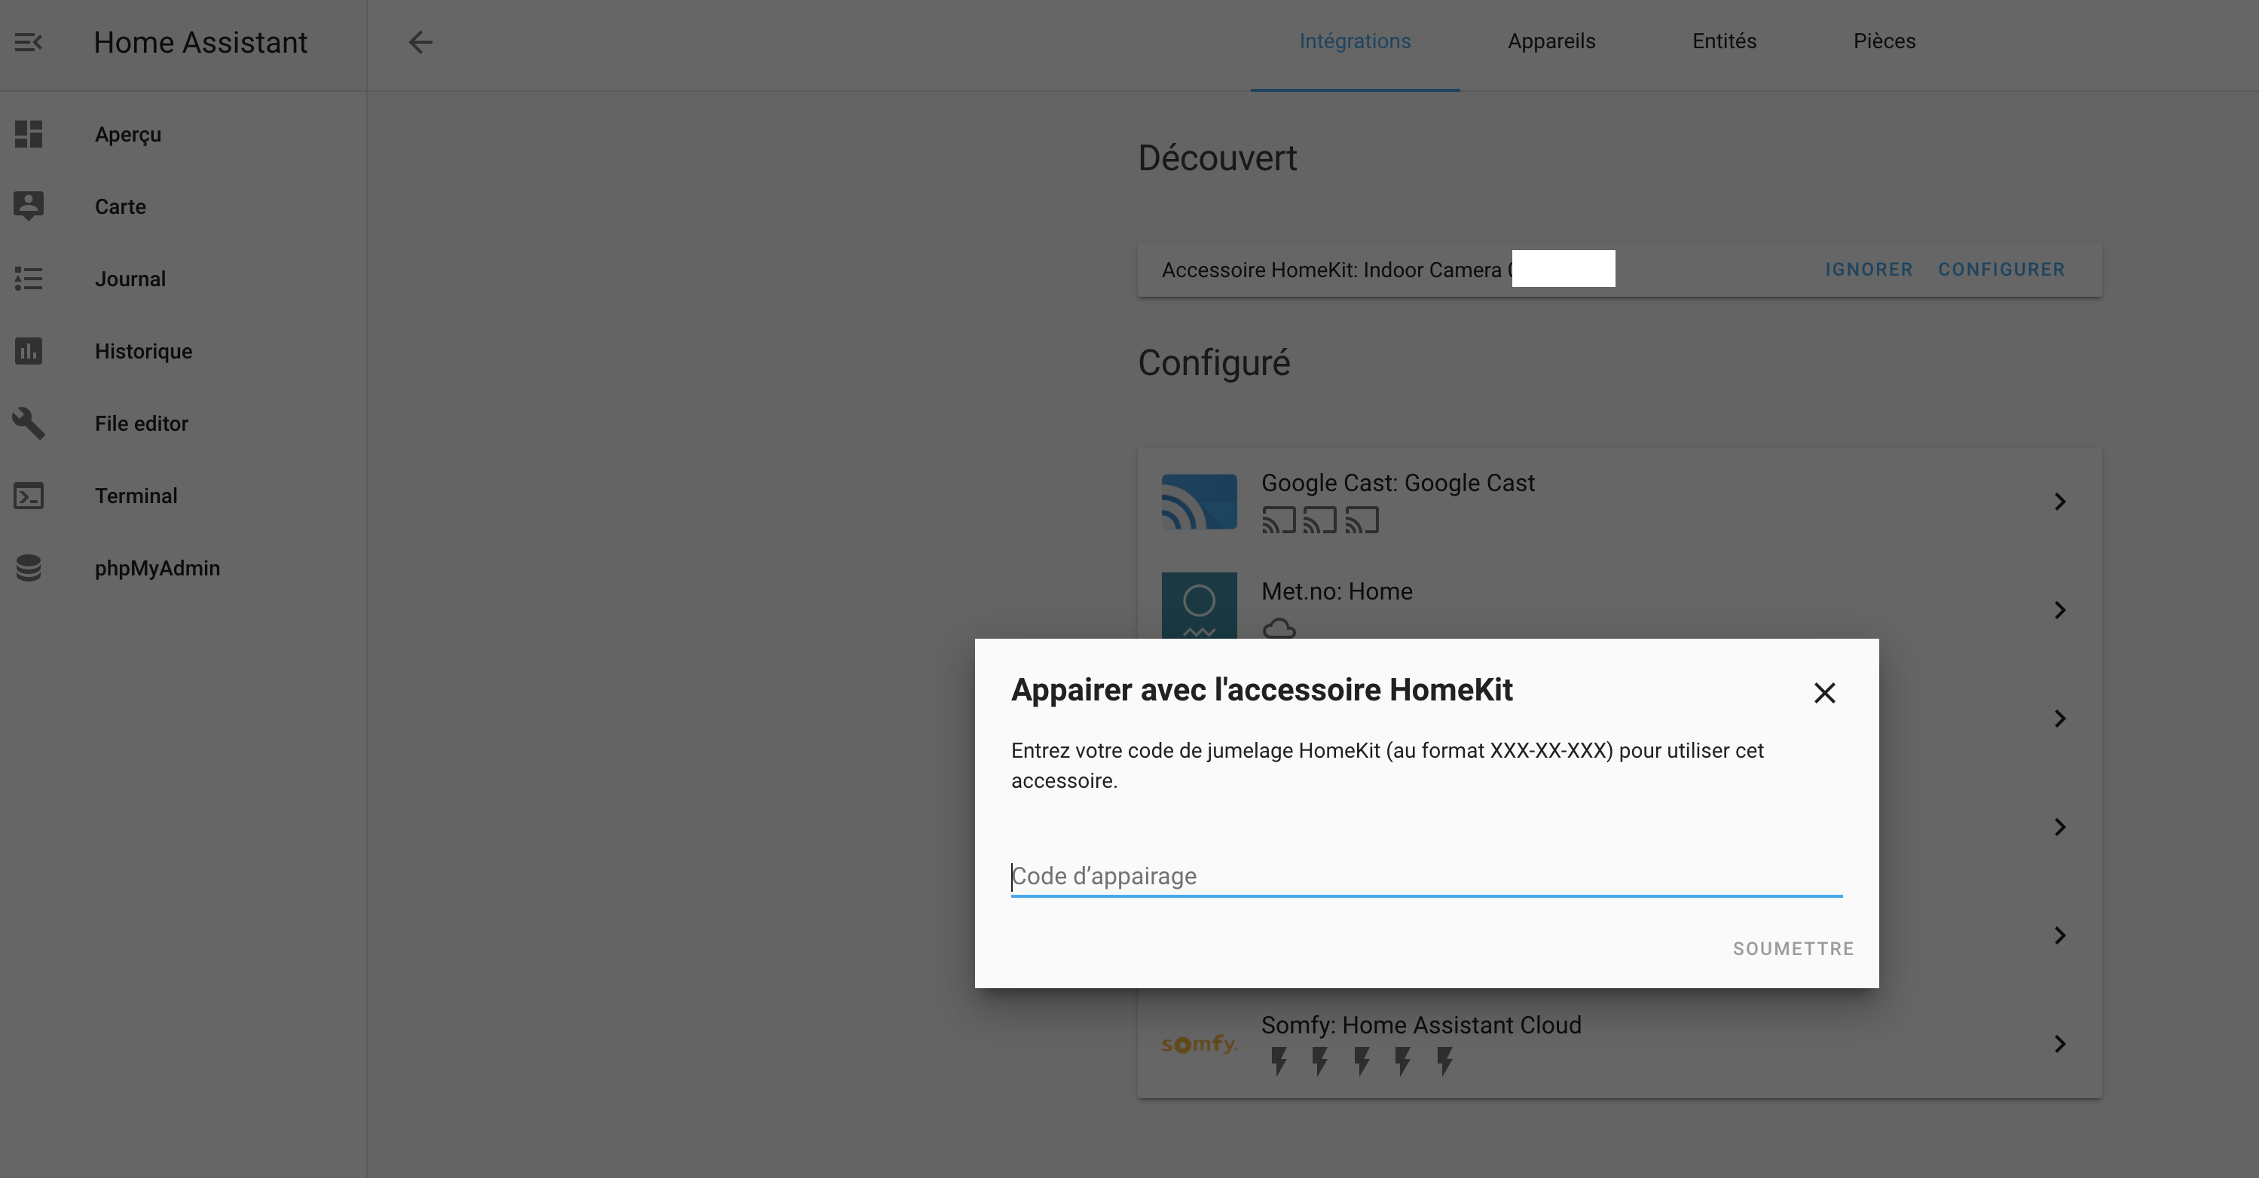
Task: Click the SOUMETTRE button
Action: [x=1793, y=948]
